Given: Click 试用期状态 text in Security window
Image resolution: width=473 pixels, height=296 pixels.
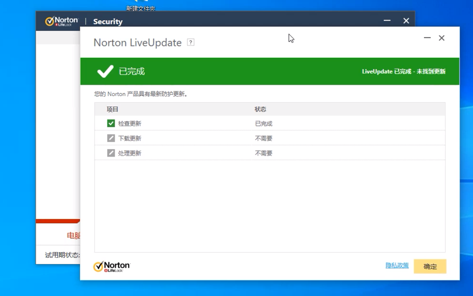Looking at the screenshot, I should (62, 255).
